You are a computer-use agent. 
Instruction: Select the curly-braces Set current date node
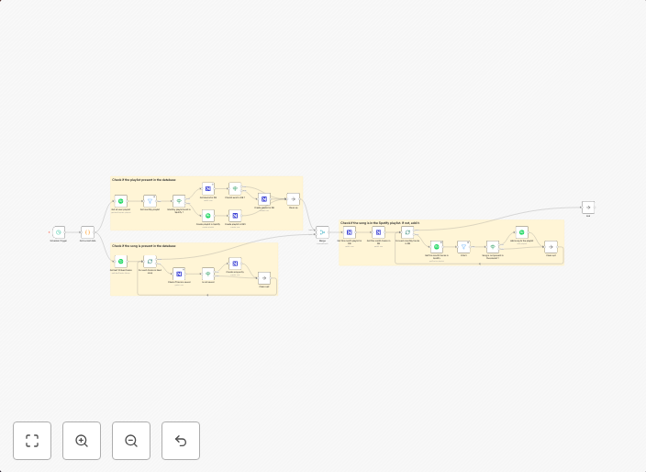click(x=87, y=232)
